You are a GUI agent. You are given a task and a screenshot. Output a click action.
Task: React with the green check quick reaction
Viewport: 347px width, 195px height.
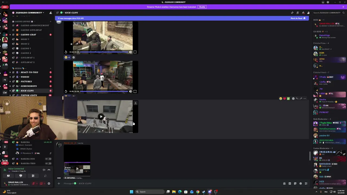[288, 99]
